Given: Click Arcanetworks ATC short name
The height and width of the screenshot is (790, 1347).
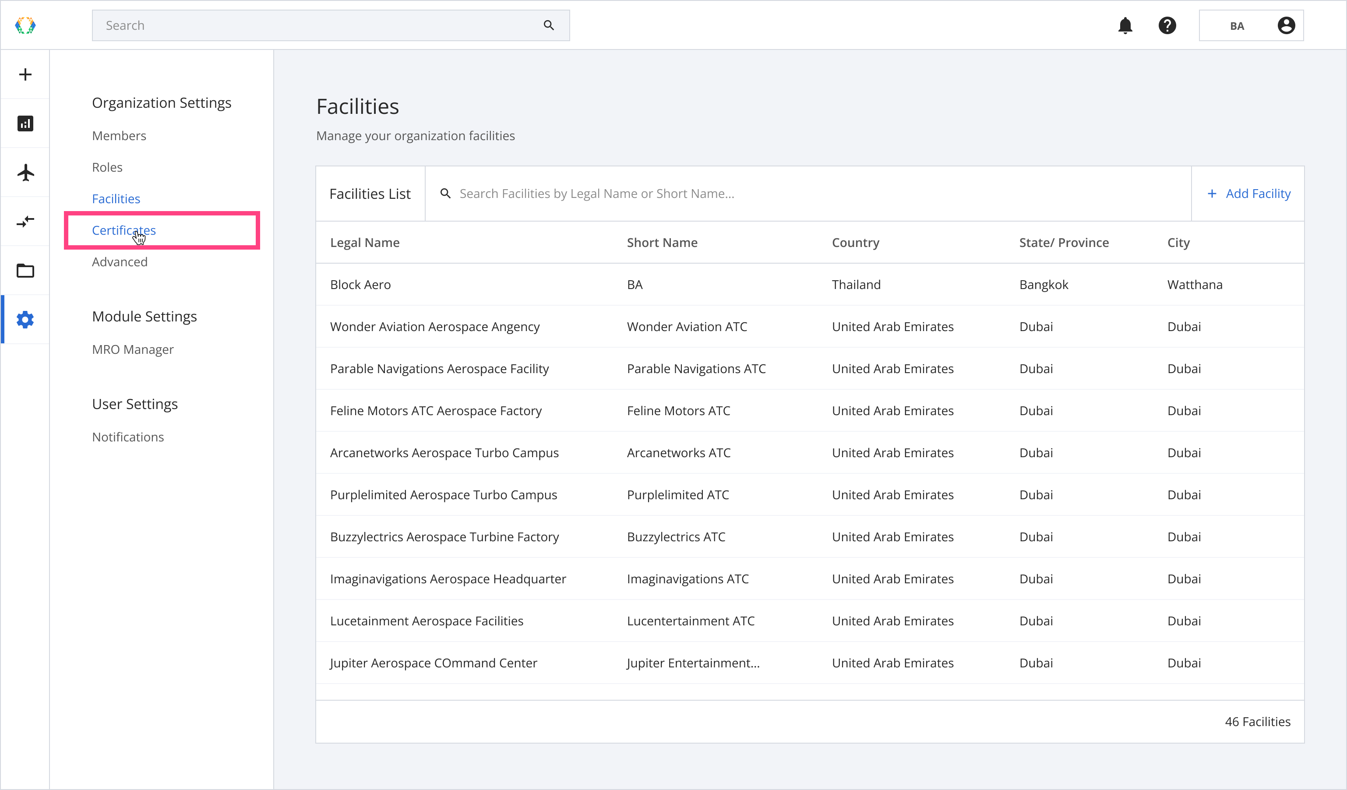Looking at the screenshot, I should (679, 453).
